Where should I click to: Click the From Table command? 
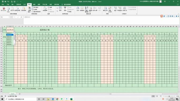click(35, 9)
